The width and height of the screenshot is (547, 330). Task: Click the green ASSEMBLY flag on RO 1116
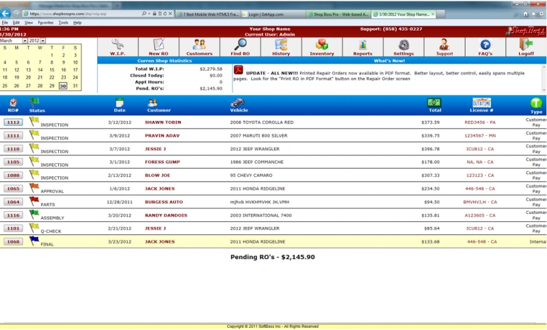(x=34, y=215)
